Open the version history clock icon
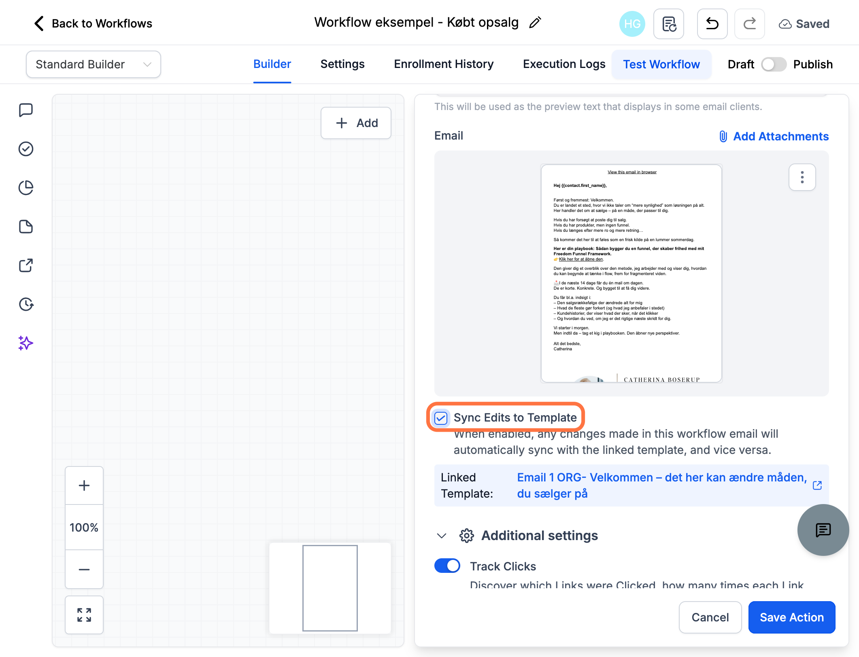Image resolution: width=859 pixels, height=657 pixels. [26, 304]
